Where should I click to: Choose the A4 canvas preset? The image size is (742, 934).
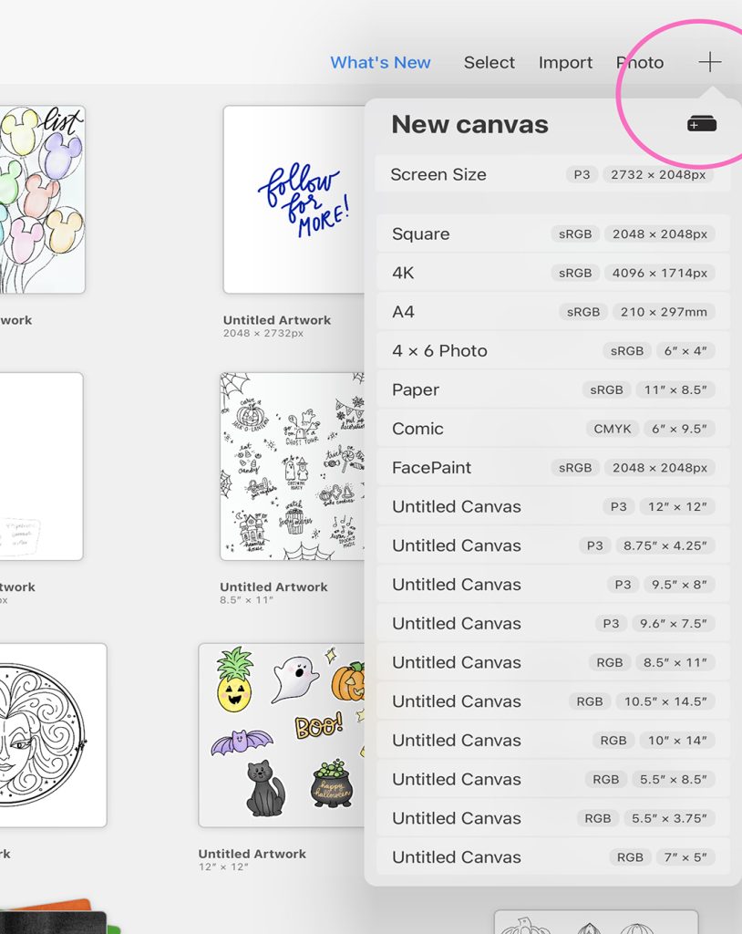tap(552, 312)
